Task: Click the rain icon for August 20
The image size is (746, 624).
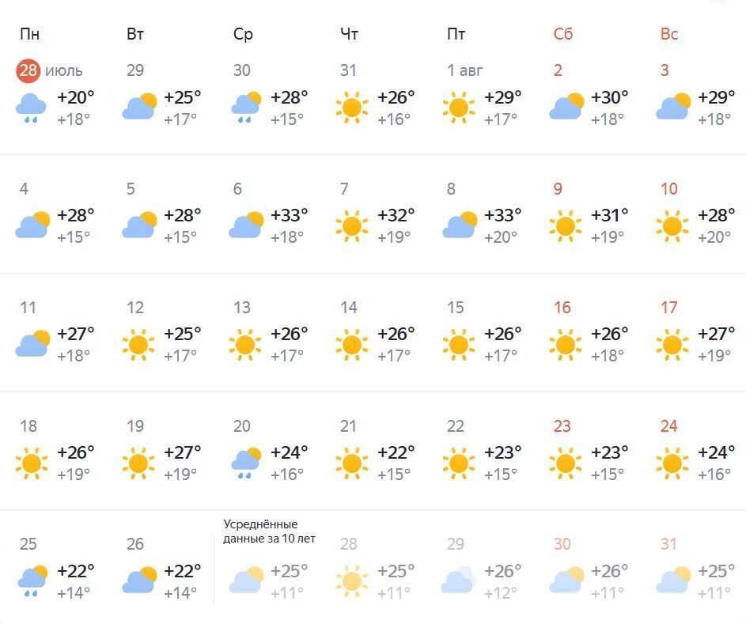Action: pyautogui.click(x=245, y=463)
